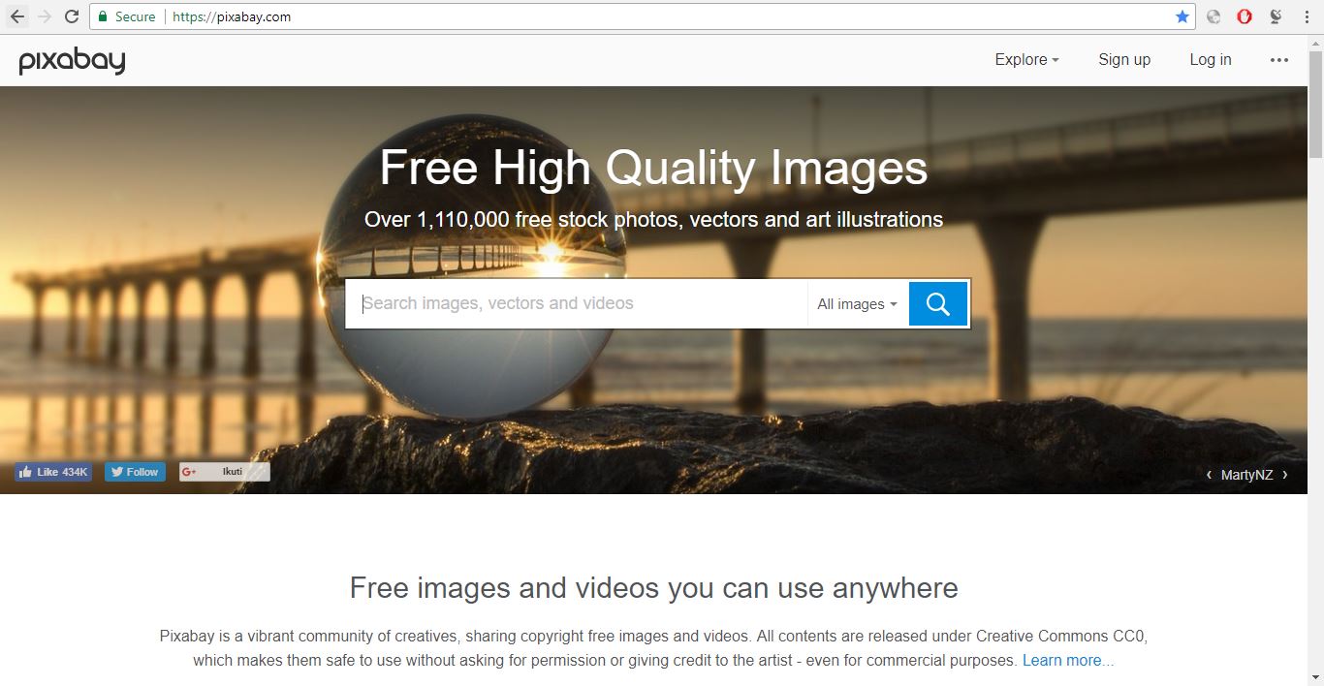The width and height of the screenshot is (1324, 686).
Task: Show previous hero image with left chevron
Action: click(x=1209, y=475)
